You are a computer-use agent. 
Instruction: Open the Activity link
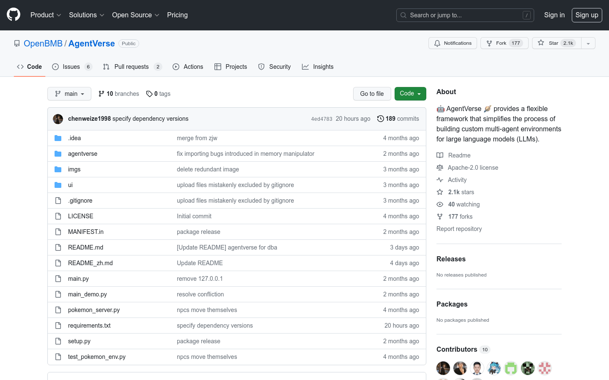(452, 180)
